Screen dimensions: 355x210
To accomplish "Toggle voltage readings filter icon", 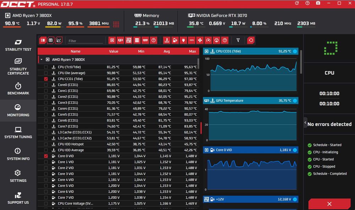I will pos(175,40).
